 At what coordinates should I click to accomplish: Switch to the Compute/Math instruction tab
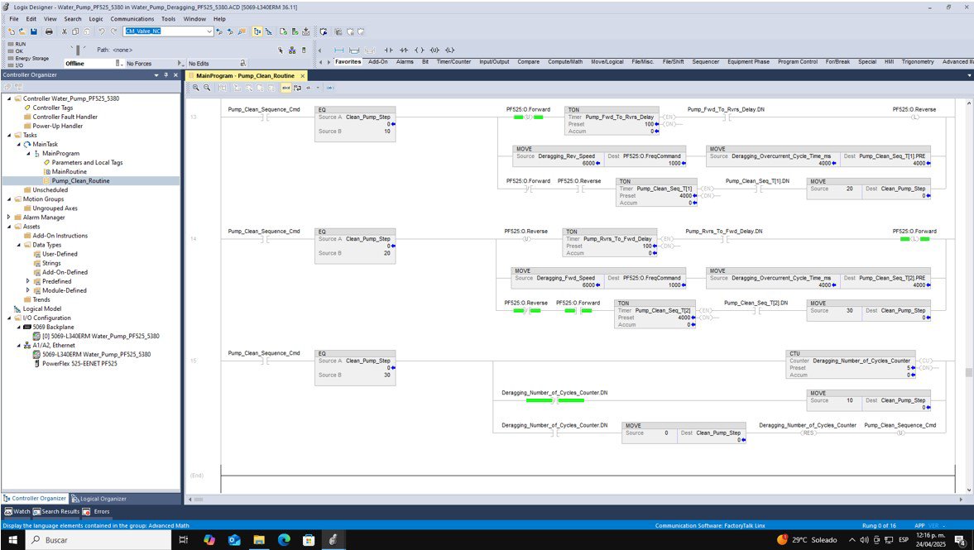565,62
